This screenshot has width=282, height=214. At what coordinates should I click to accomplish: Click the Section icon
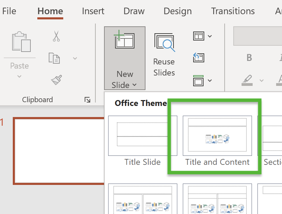click(198, 81)
